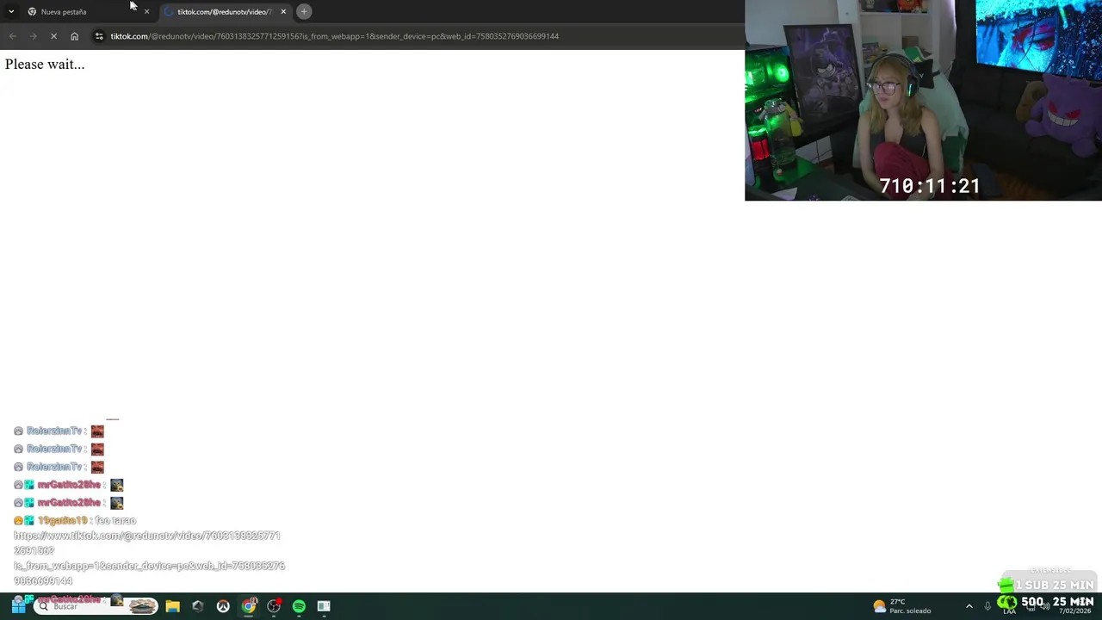Open the weather widget showing 27°C
Image resolution: width=1102 pixels, height=620 pixels.
[x=901, y=606]
